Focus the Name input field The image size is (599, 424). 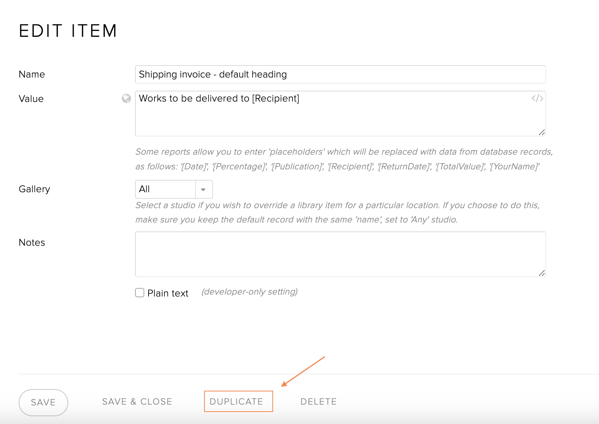tap(340, 74)
